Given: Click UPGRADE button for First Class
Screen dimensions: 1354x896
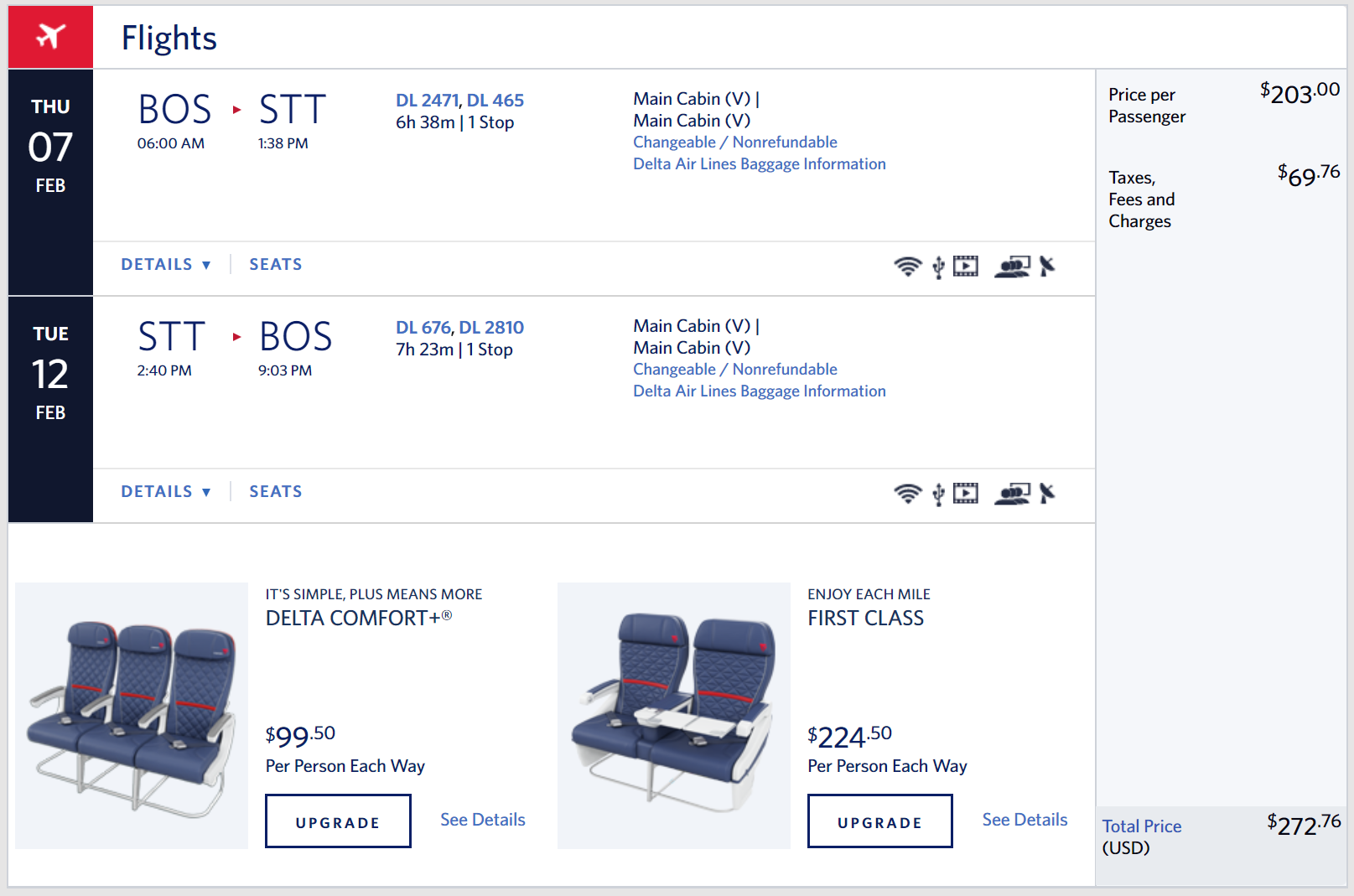Looking at the screenshot, I should coord(879,821).
